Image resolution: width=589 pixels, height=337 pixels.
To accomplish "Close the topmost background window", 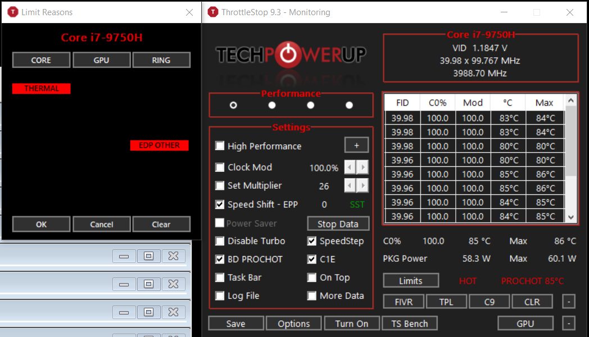I will pyautogui.click(x=174, y=256).
